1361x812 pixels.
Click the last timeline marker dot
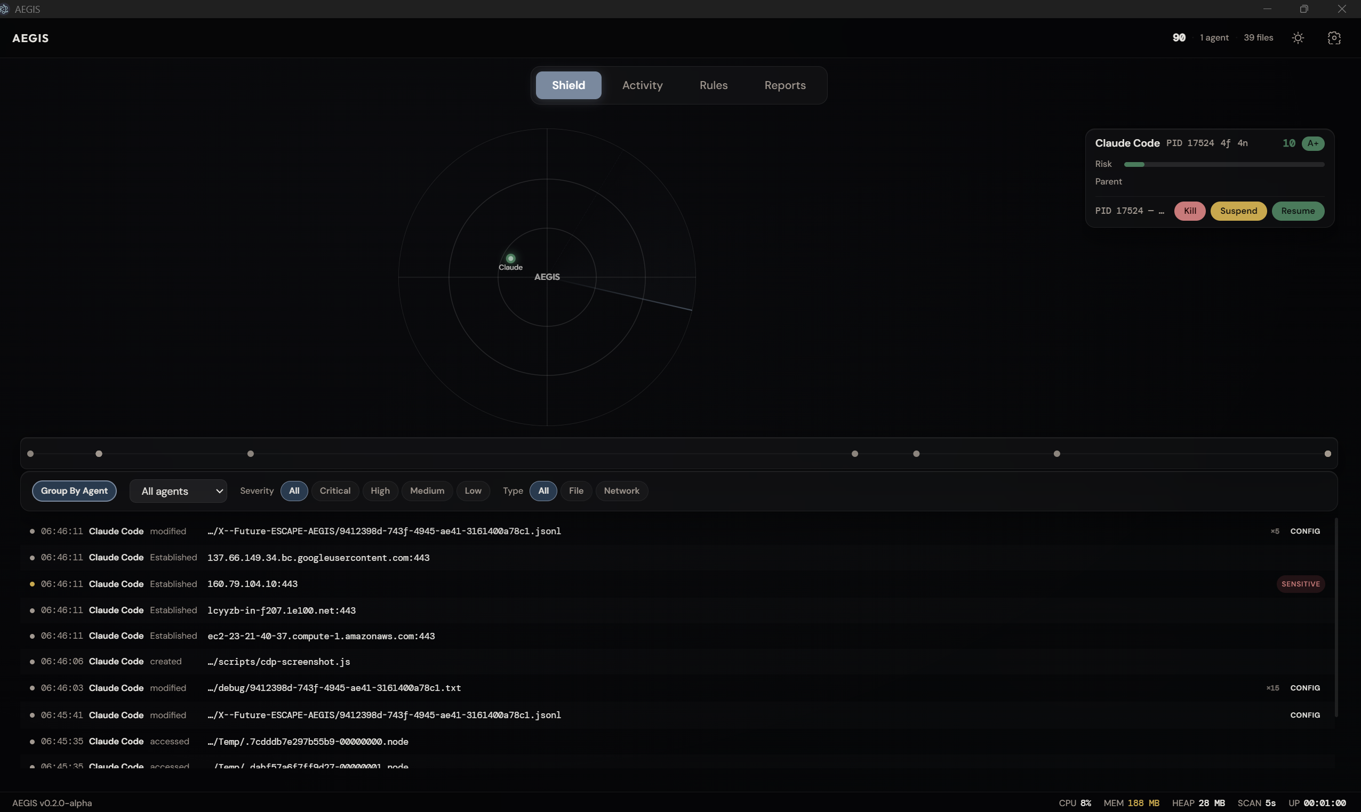coord(1327,454)
